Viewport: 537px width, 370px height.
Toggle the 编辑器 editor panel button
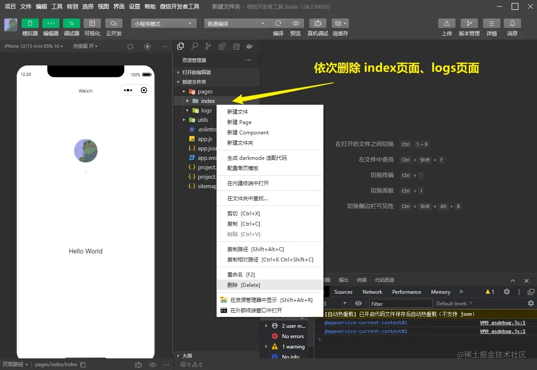50,23
